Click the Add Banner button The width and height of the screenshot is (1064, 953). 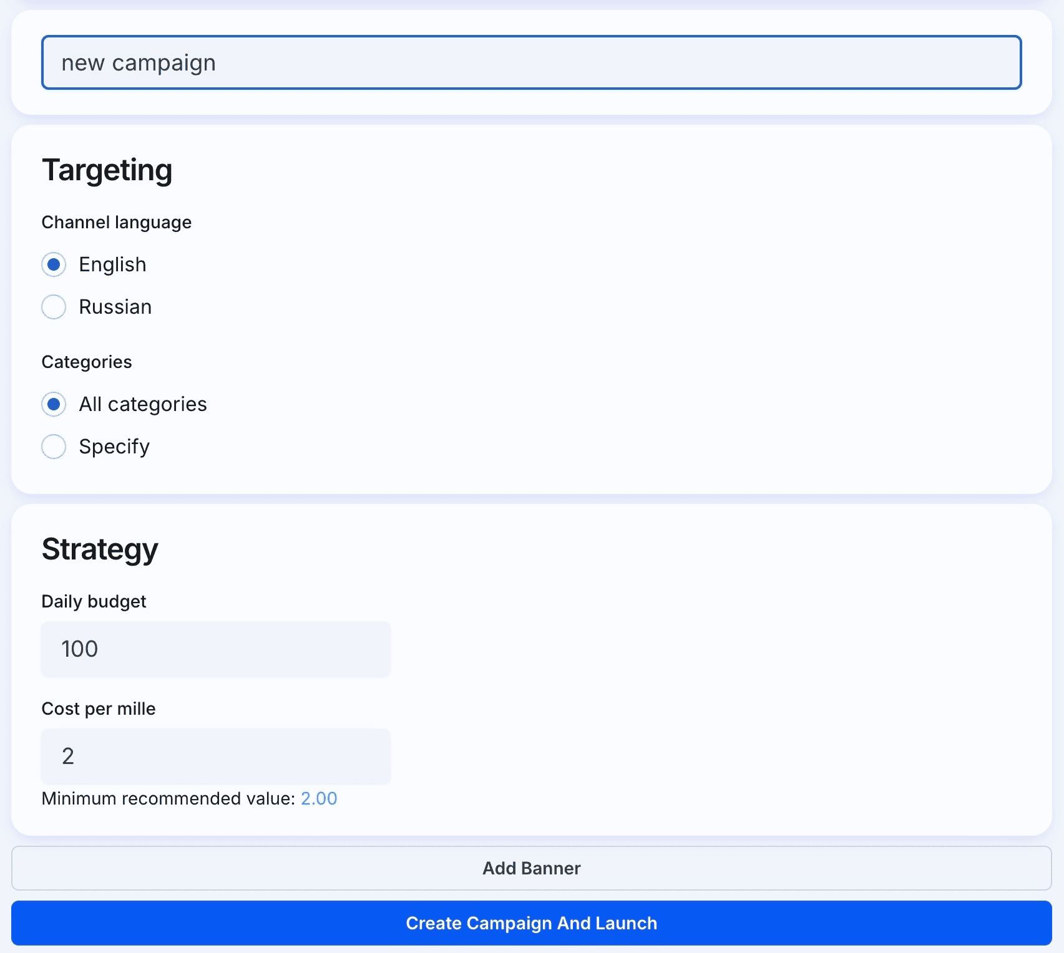(532, 868)
